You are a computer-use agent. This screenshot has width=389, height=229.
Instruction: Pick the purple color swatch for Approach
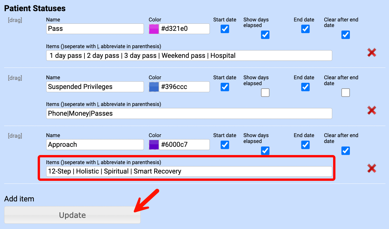click(154, 145)
